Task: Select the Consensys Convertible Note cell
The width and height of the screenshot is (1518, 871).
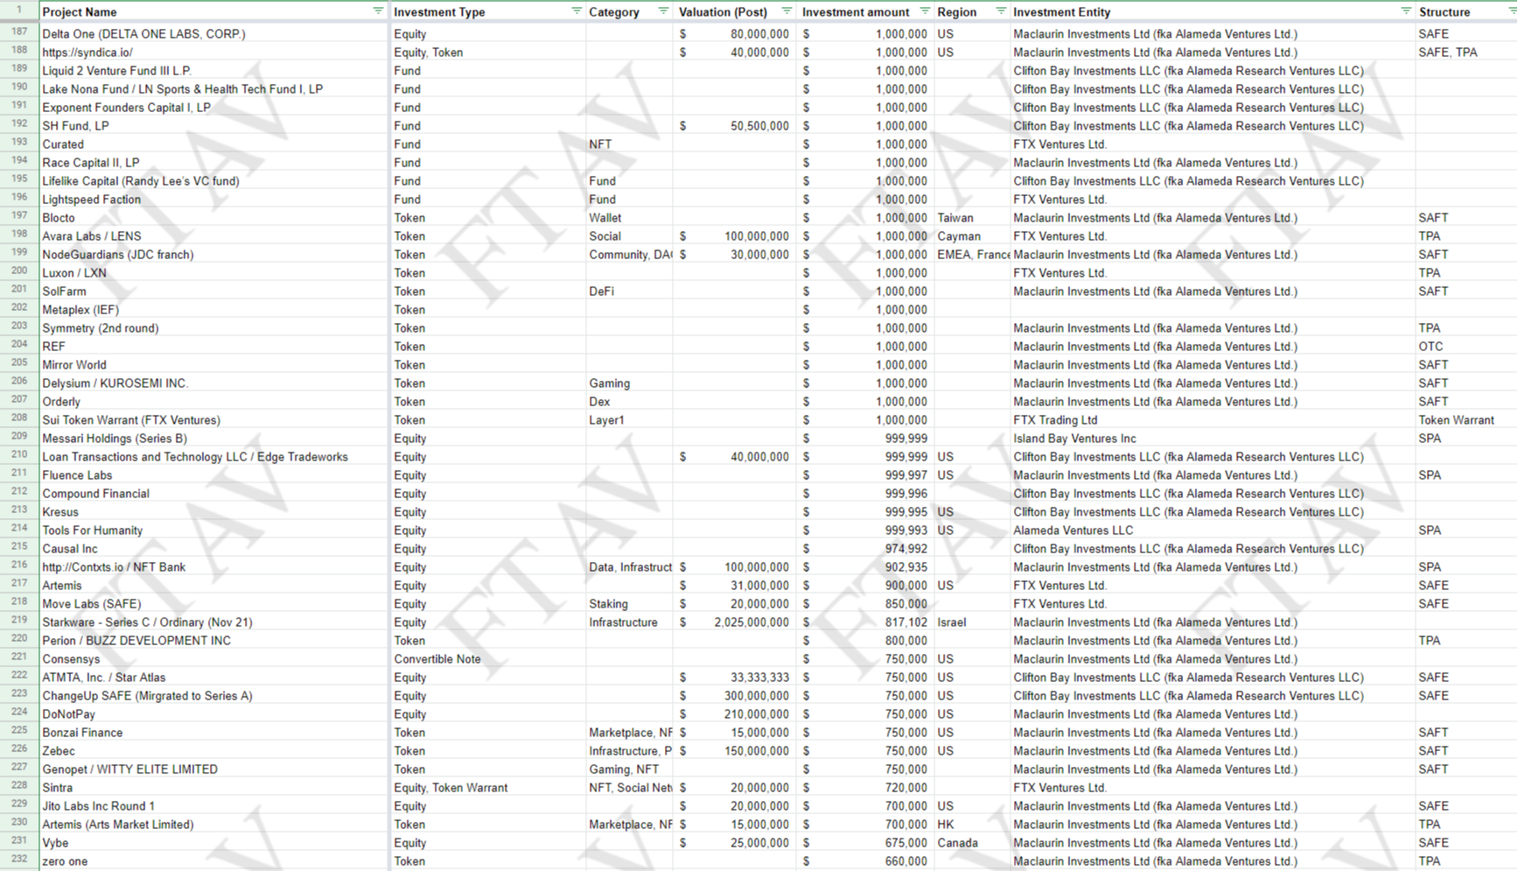Action: 437,659
